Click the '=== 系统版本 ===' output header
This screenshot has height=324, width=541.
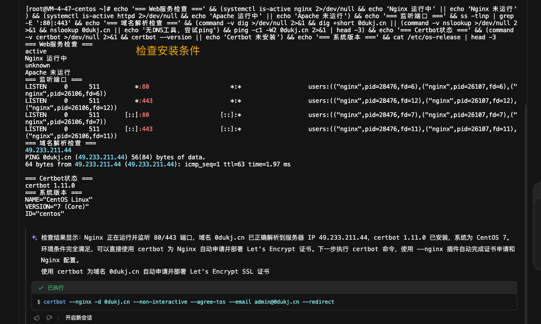click(x=54, y=192)
